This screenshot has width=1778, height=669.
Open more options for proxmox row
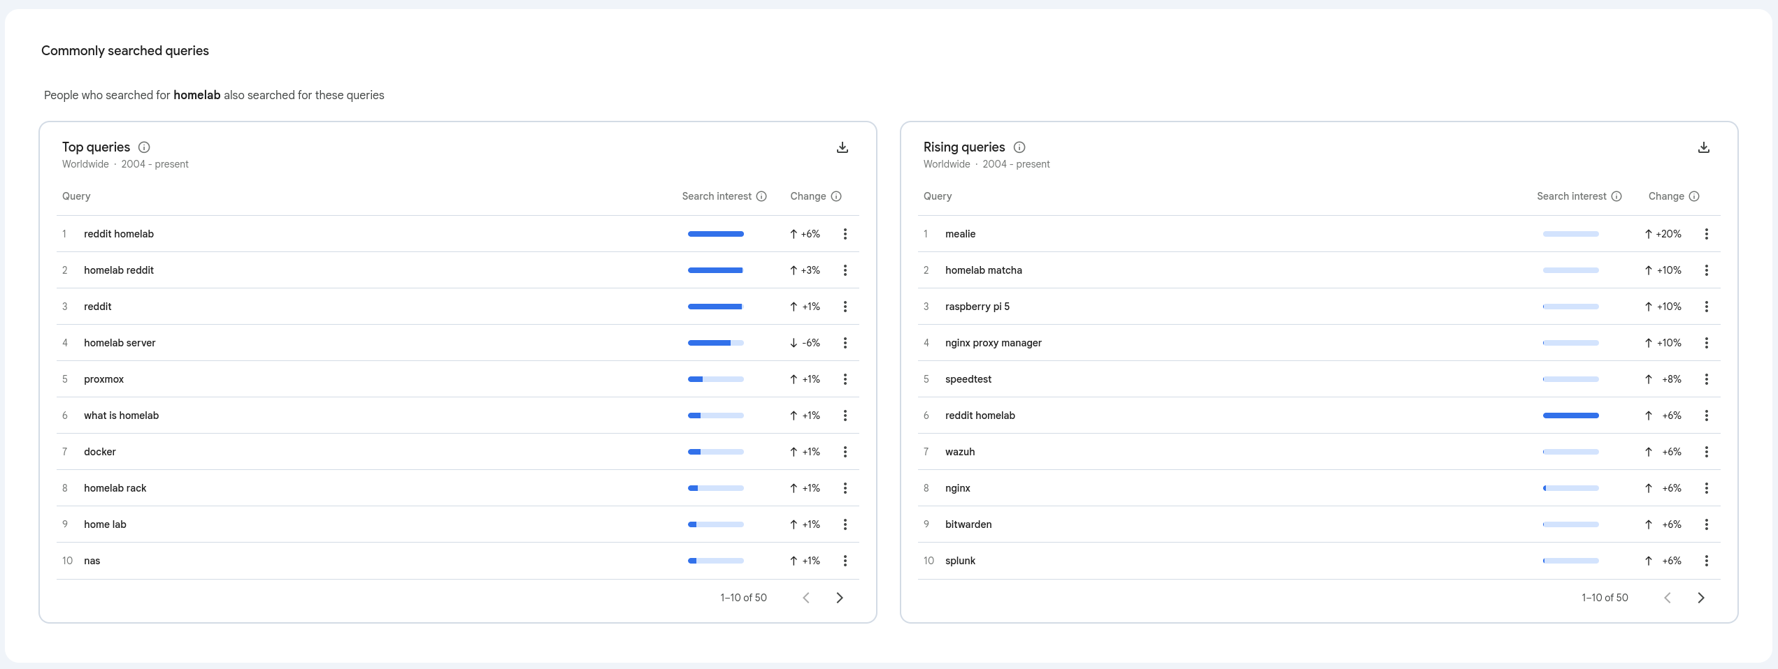(x=845, y=379)
